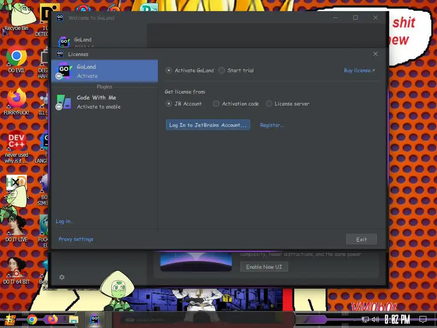Open the DO IT LIVE desktop icon
This screenshot has width=437, height=328.
pos(17,229)
